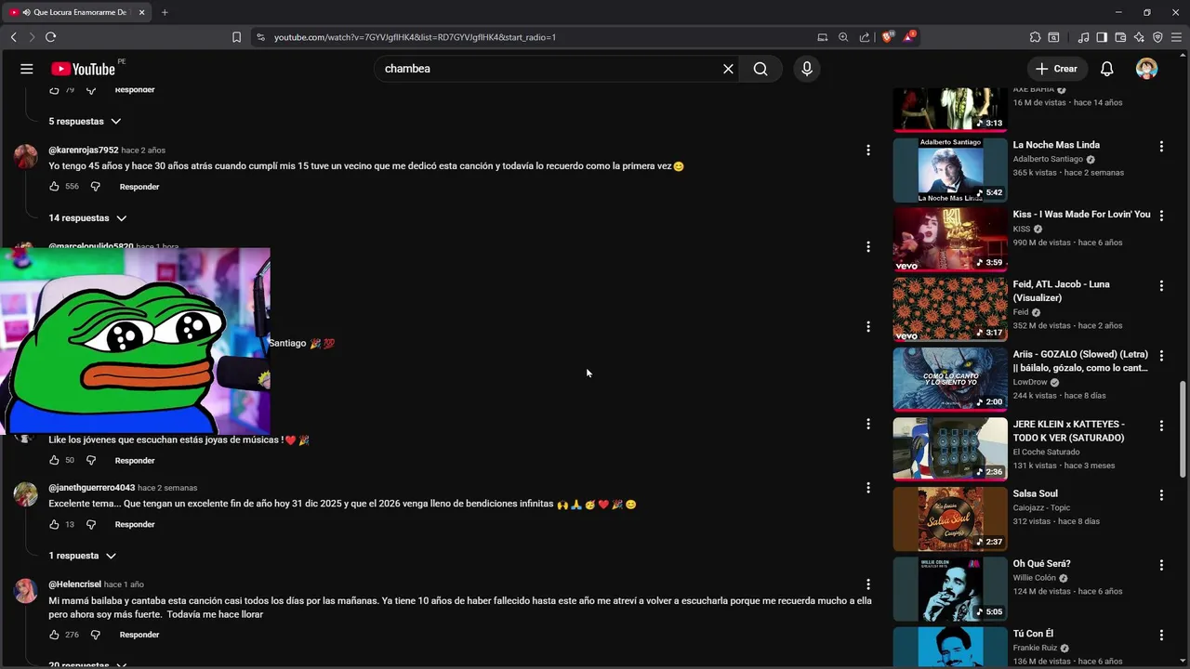The image size is (1190, 669).
Task: Click the browser address bar URL
Action: point(415,37)
